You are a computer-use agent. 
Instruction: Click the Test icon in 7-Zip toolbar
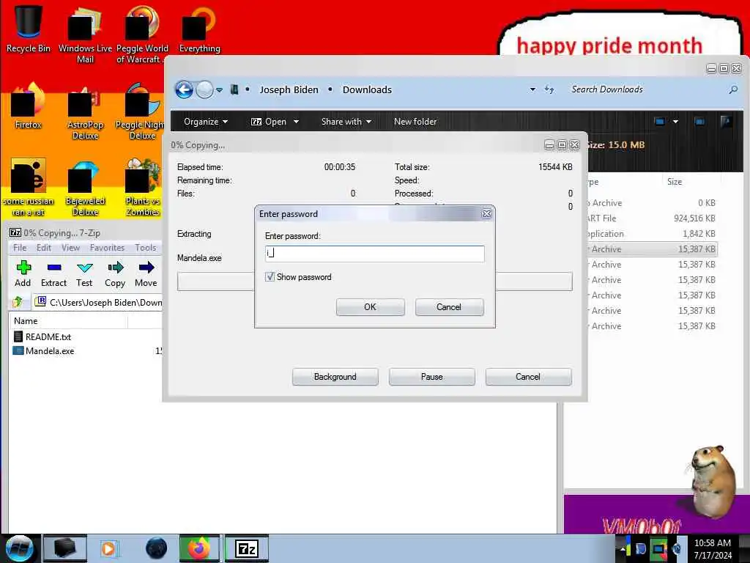(84, 274)
